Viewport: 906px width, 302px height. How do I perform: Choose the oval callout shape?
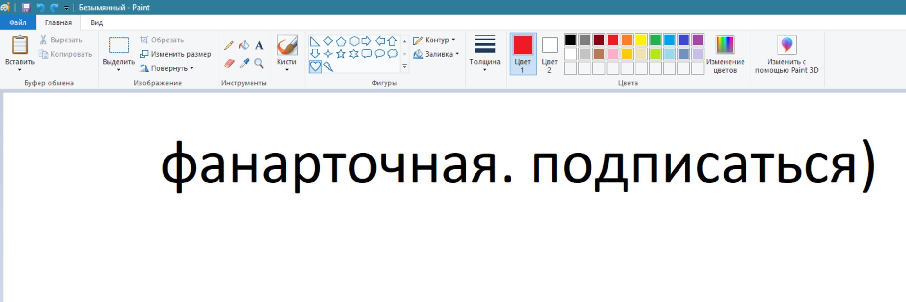[379, 54]
